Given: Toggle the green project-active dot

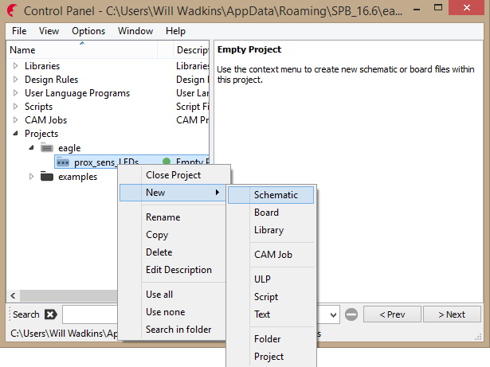Looking at the screenshot, I should (167, 162).
